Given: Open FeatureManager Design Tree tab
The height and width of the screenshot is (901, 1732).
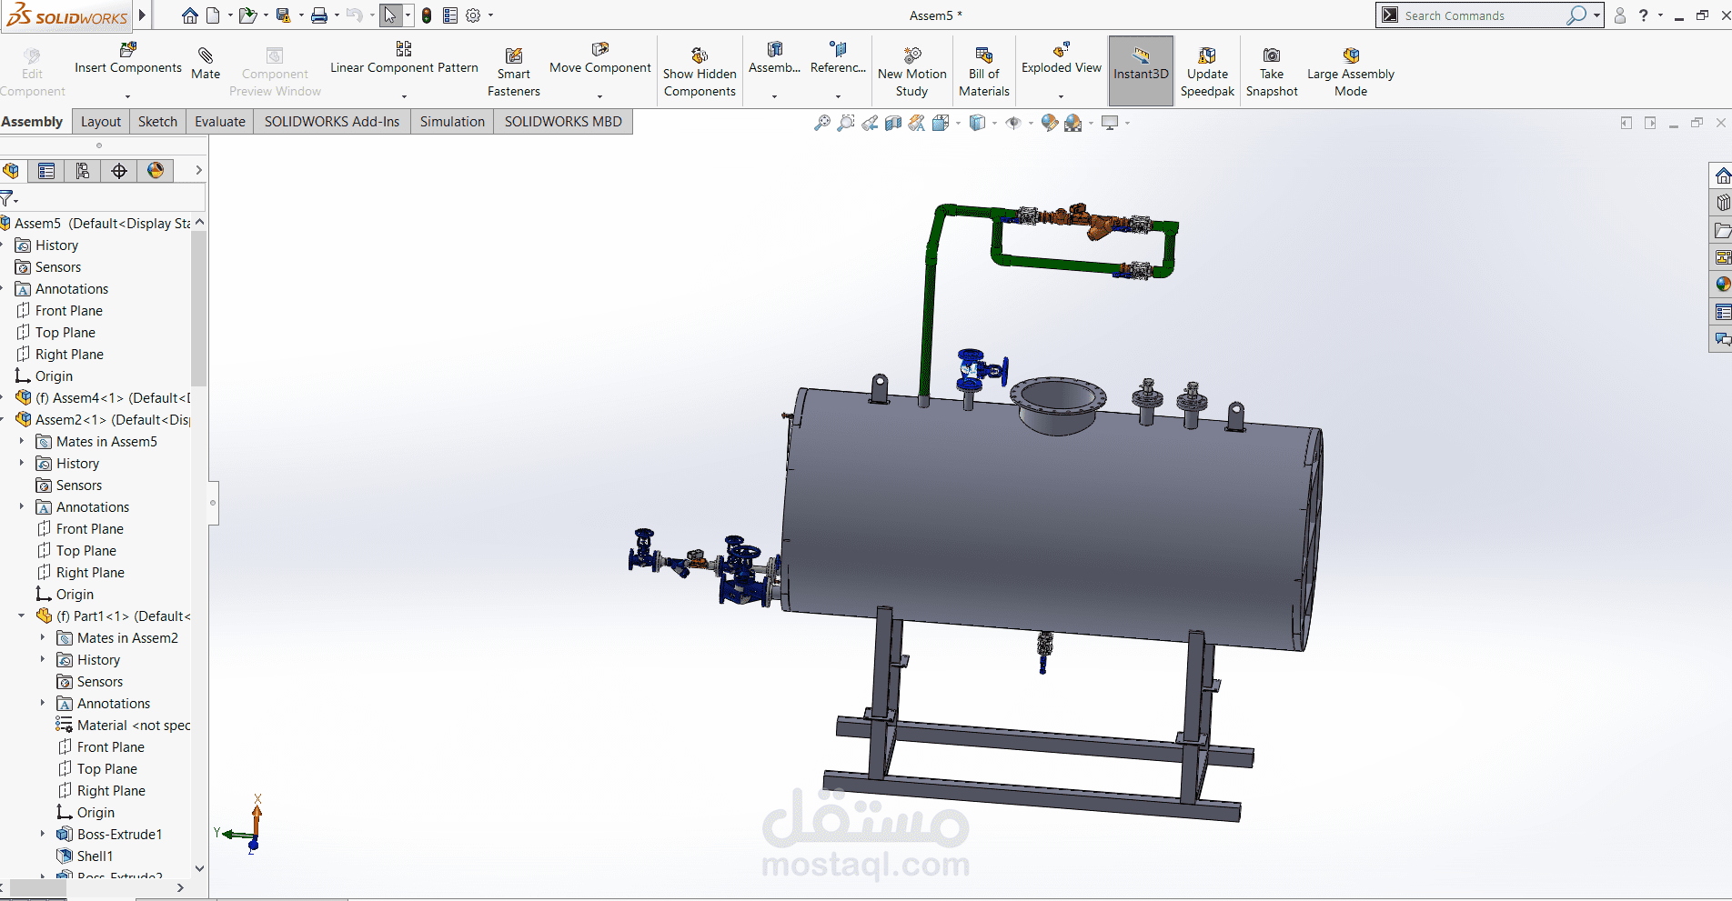Looking at the screenshot, I should coord(11,171).
